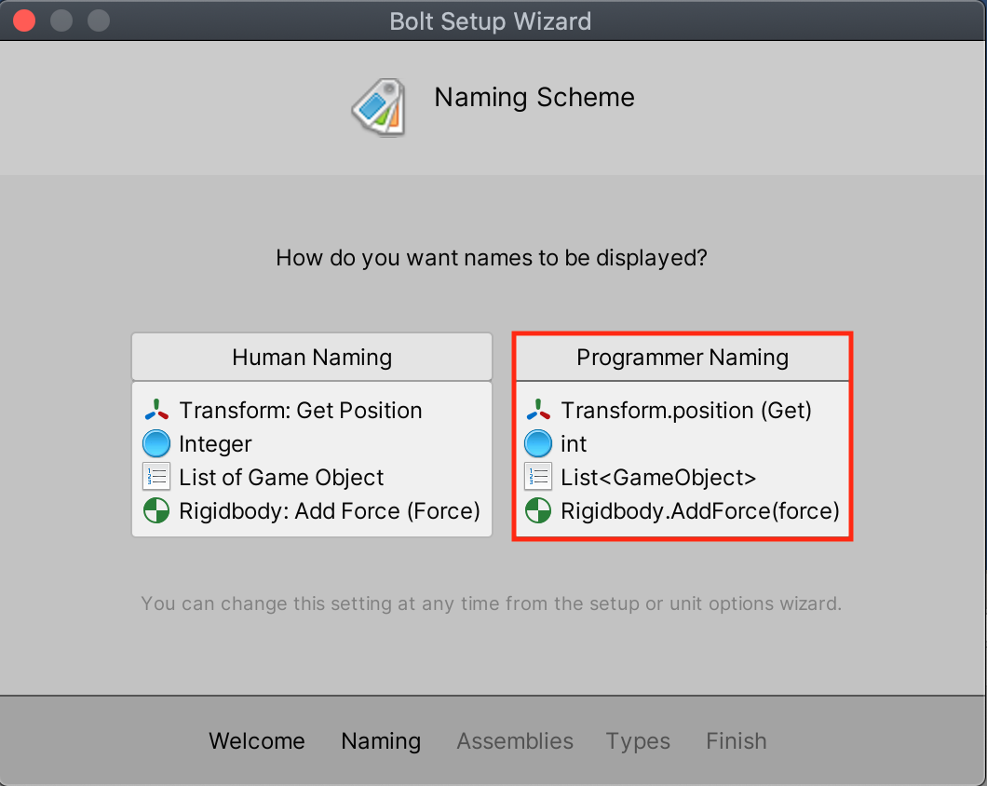This screenshot has width=987, height=786.
Task: Click the Transform: Get Position icon in Human Naming
Action: [155, 410]
